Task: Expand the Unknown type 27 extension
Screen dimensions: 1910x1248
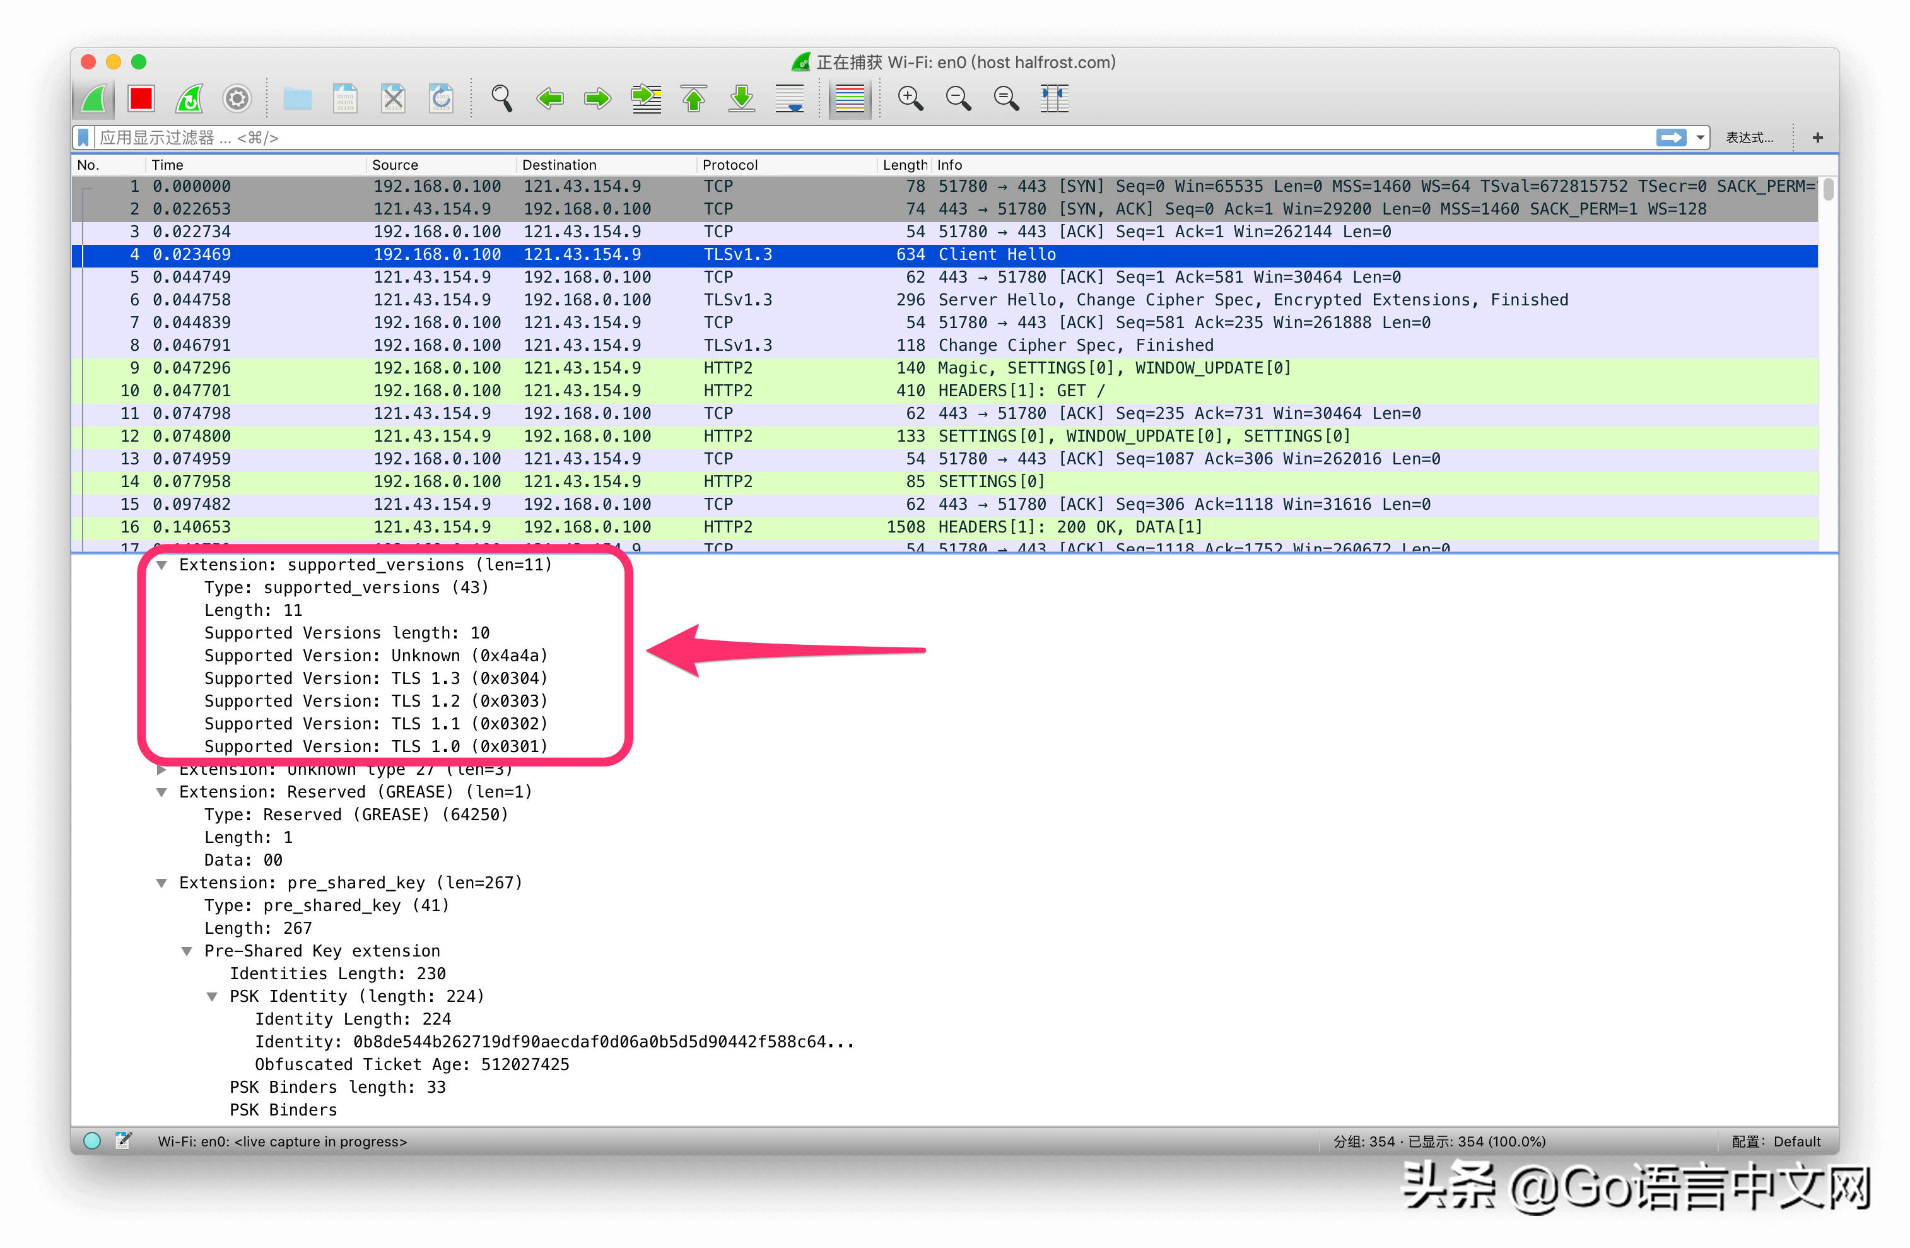Action: 161,770
